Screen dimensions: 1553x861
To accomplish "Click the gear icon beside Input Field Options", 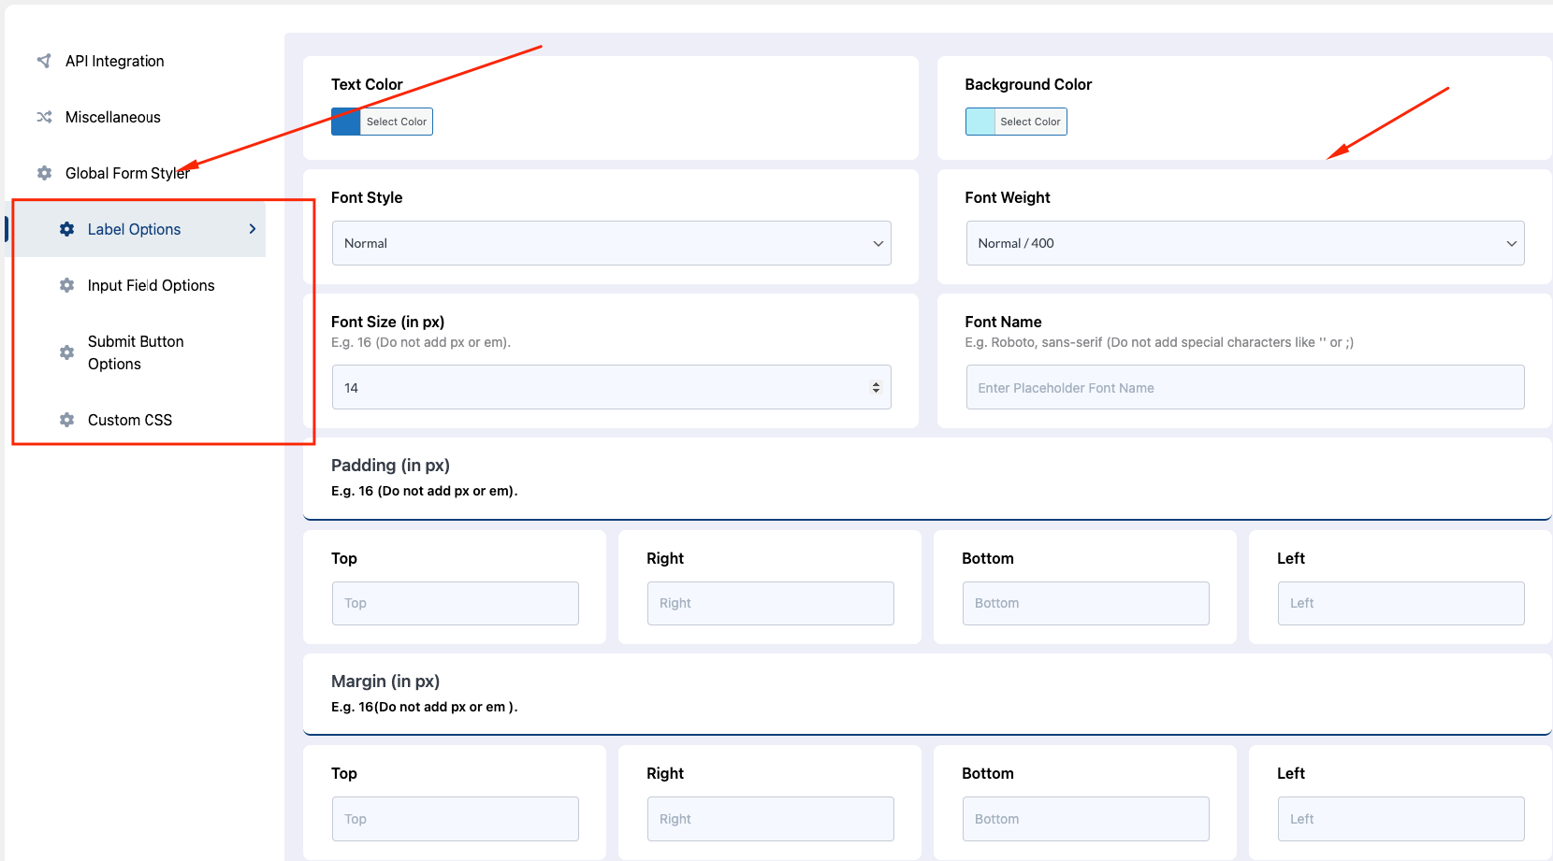I will coord(66,285).
